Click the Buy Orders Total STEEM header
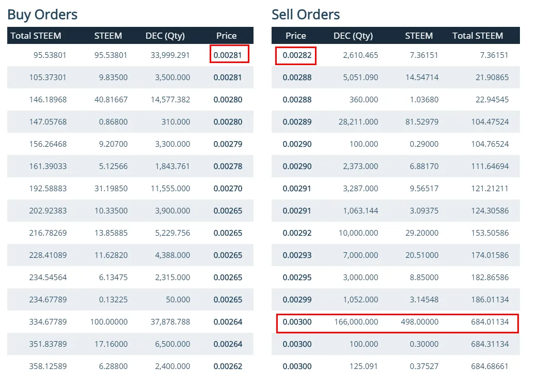This screenshot has height=384, width=554. point(36,36)
